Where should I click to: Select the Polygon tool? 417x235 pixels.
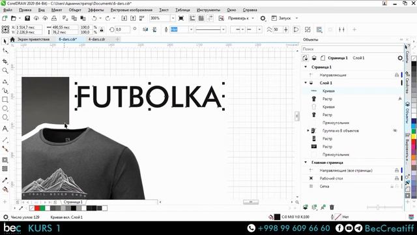5,117
